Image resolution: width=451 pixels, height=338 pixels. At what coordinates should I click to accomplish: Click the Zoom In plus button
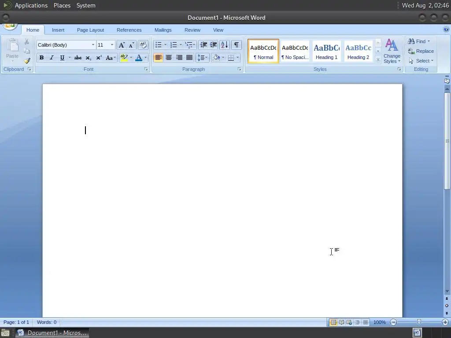click(x=445, y=322)
